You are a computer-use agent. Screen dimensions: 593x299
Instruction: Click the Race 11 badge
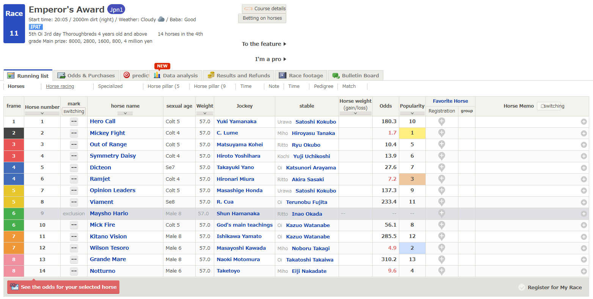[14, 23]
